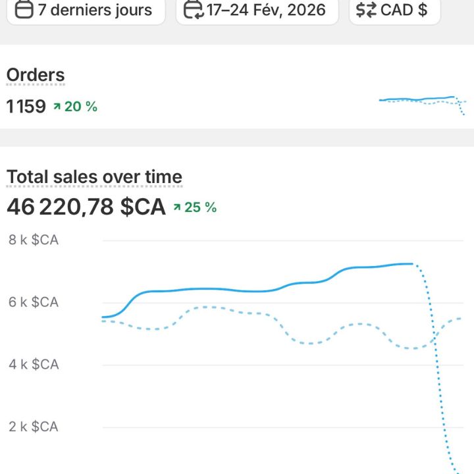The height and width of the screenshot is (474, 474).
Task: Click the "8 k $CA" axis label
Action: (x=34, y=240)
